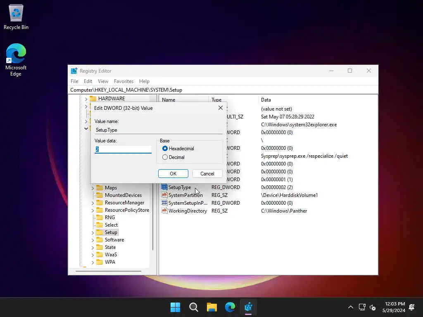Expand the HARDWARE key
423x317 pixels.
tap(86, 99)
